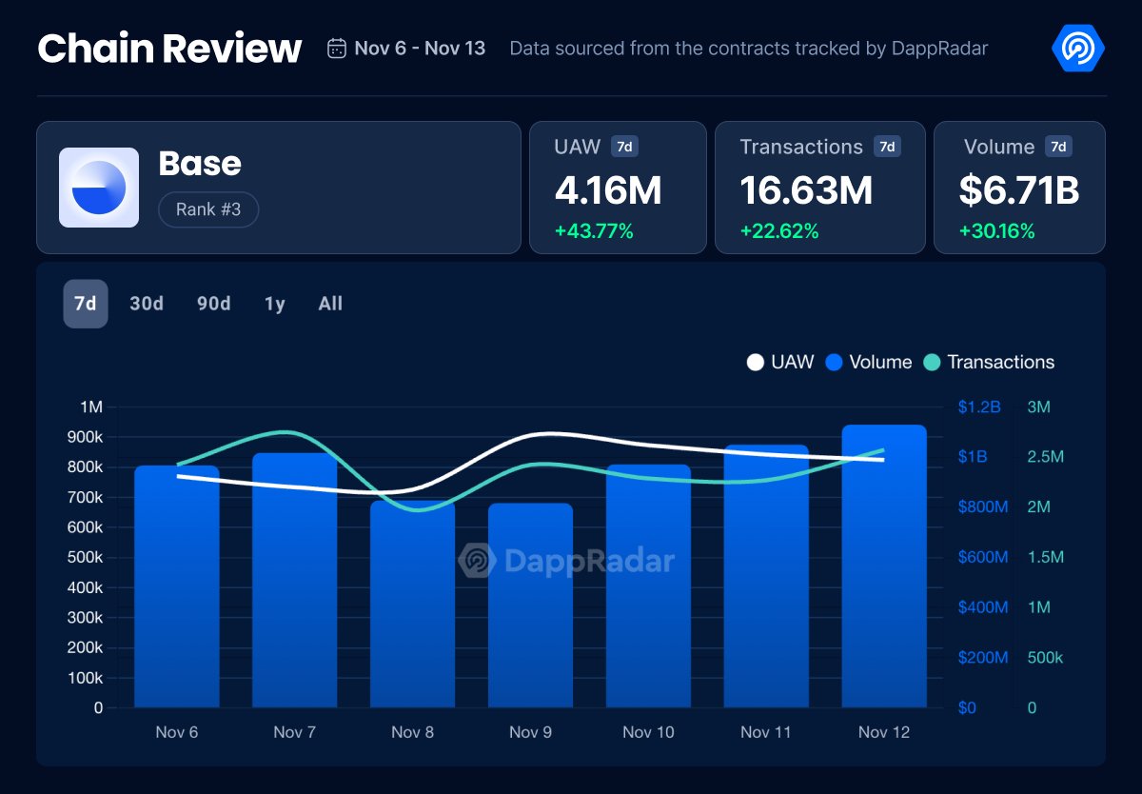The height and width of the screenshot is (794, 1142).
Task: Select the 1y time range tab
Action: [x=273, y=303]
